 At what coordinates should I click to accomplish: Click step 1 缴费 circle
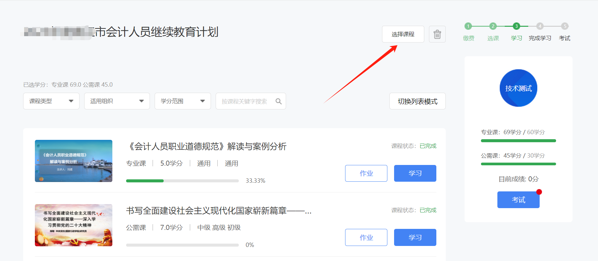tap(468, 26)
